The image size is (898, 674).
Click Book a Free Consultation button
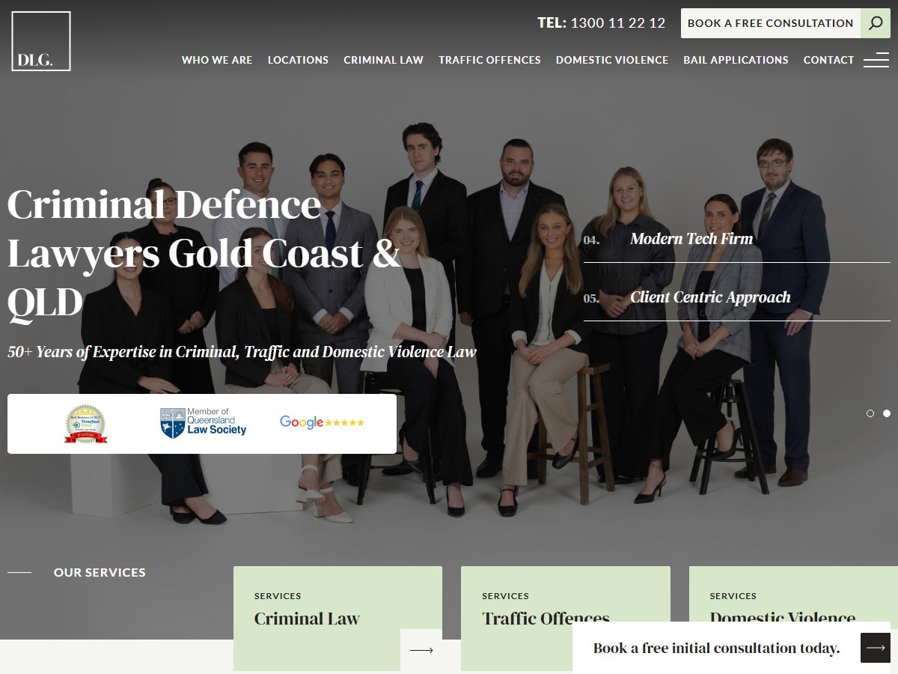(771, 23)
